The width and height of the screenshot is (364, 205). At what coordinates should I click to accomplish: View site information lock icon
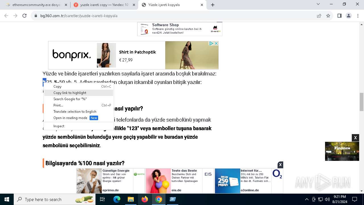(x=36, y=16)
